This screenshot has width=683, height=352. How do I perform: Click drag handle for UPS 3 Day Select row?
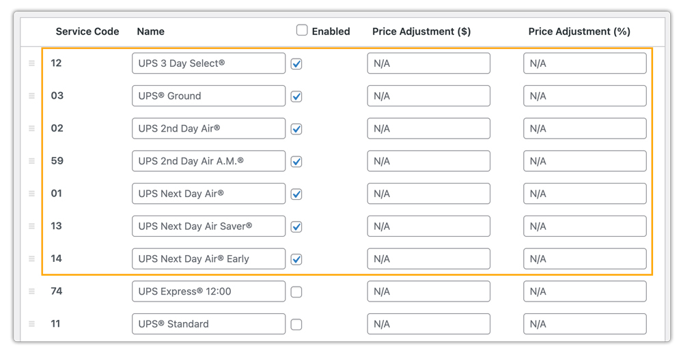pos(31,63)
